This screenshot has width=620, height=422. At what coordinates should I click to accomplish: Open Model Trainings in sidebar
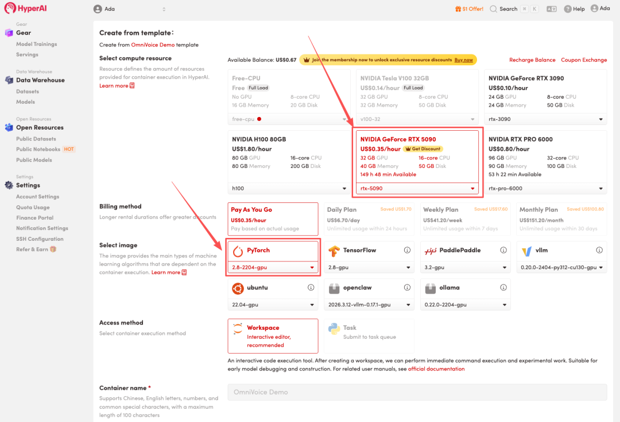coord(36,44)
